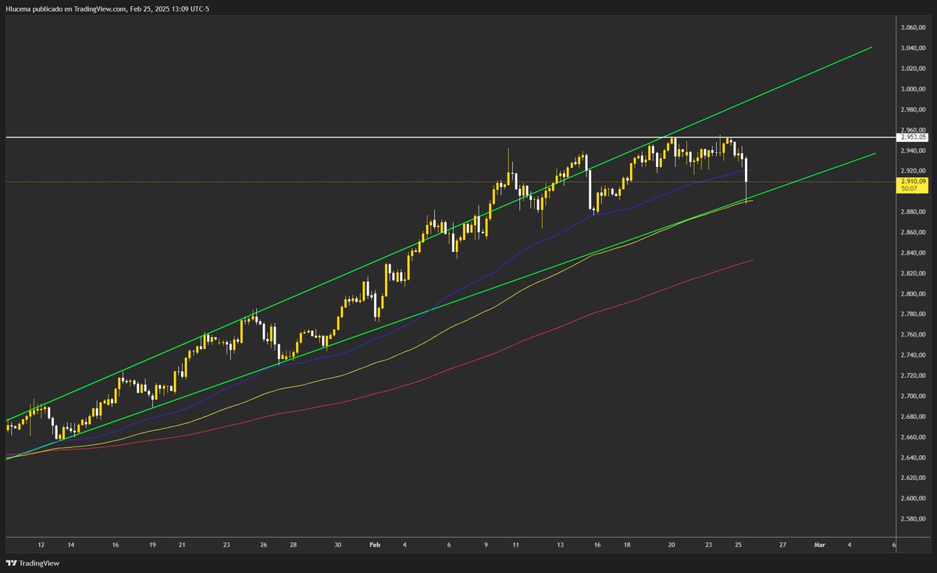Click the 2.600,00 price axis label
Viewport: 937px width, 573px height.
tap(912, 498)
